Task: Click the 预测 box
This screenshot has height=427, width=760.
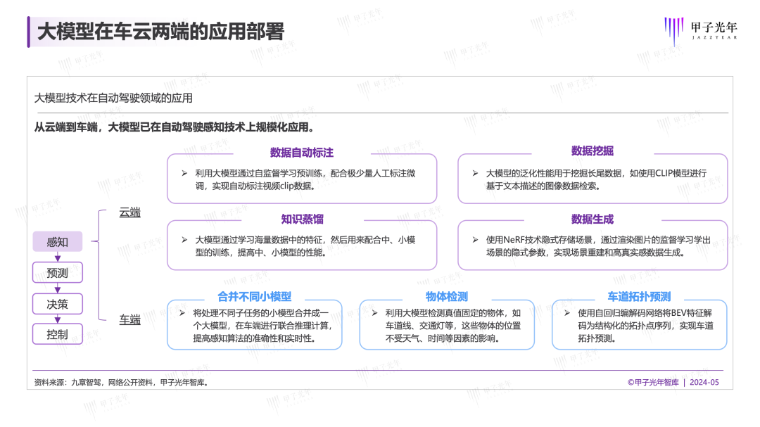Action: coord(57,272)
